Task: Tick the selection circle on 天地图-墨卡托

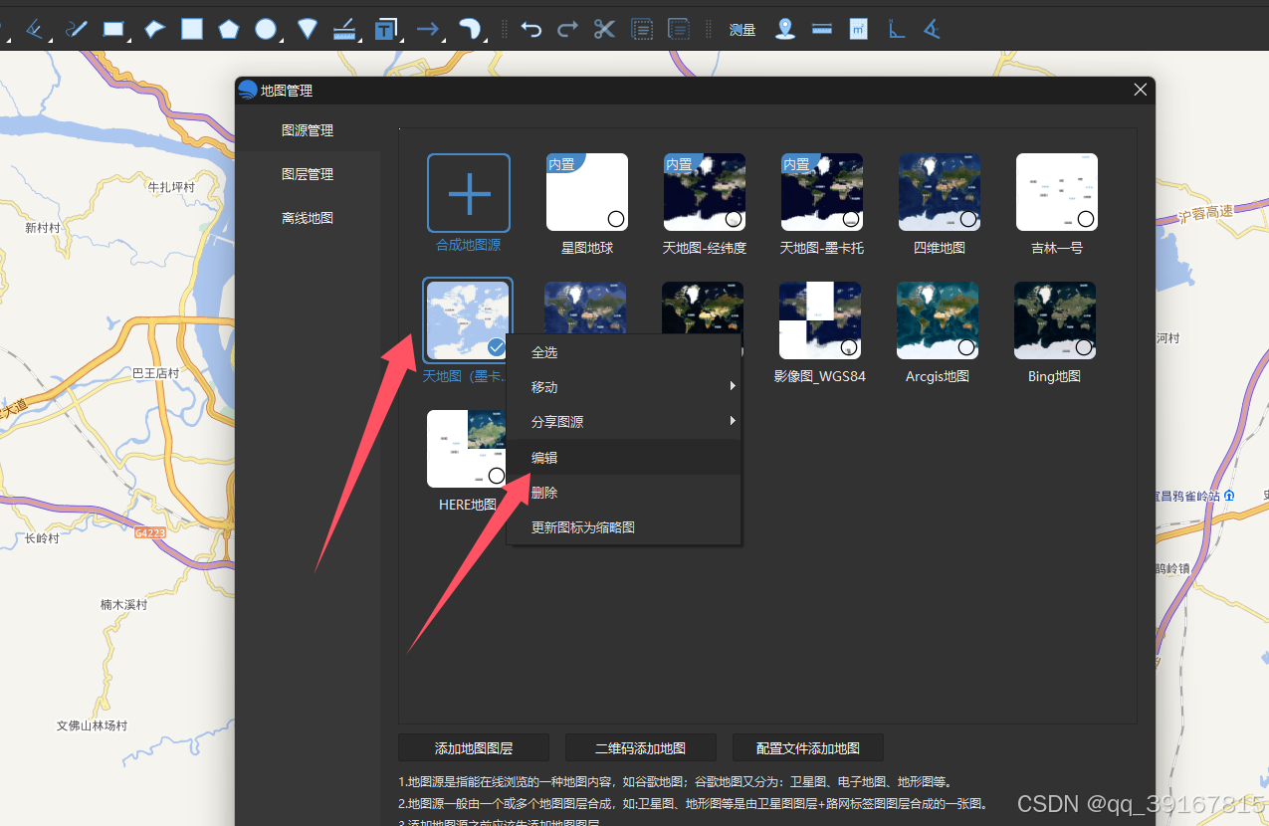Action: click(x=851, y=219)
